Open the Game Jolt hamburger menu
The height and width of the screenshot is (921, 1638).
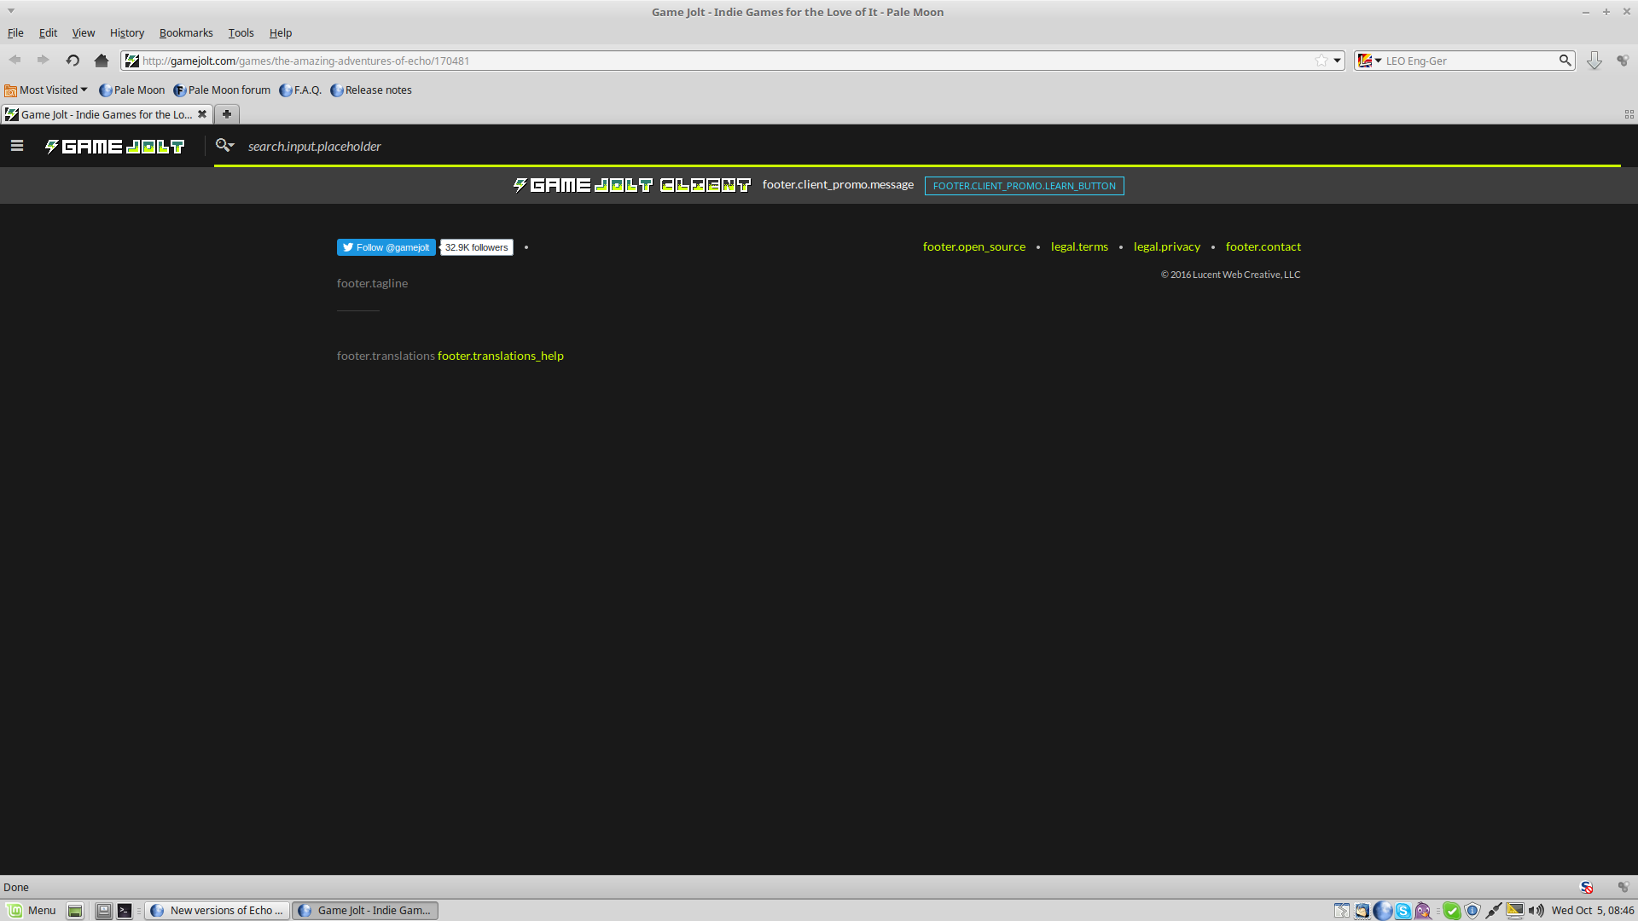[17, 146]
